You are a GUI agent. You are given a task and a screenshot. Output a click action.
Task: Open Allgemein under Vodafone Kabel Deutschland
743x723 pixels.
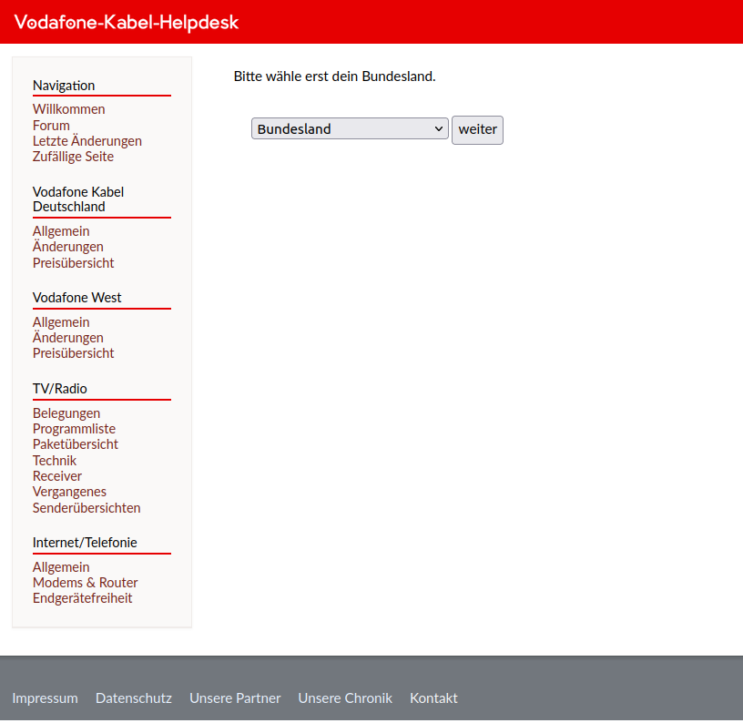pos(61,231)
